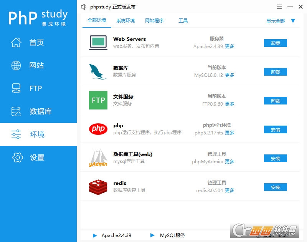The height and width of the screenshot is (242, 307).
Task: Open 网站 in the sidebar
Action: [x=36, y=65]
